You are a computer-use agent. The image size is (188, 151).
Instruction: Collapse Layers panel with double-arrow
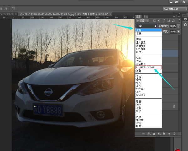[174, 16]
